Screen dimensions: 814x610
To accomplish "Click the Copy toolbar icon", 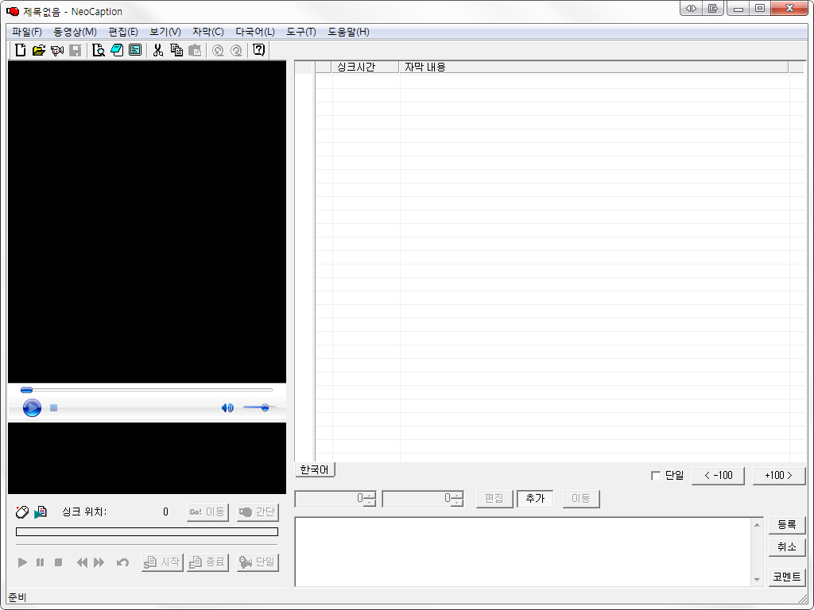I will click(176, 50).
